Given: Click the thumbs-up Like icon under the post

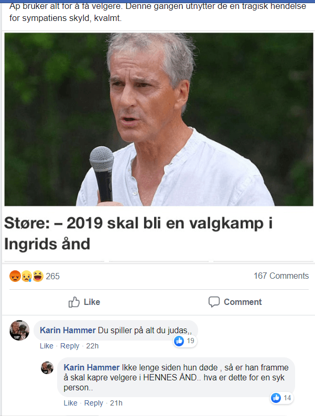Looking at the screenshot, I should coord(74,302).
